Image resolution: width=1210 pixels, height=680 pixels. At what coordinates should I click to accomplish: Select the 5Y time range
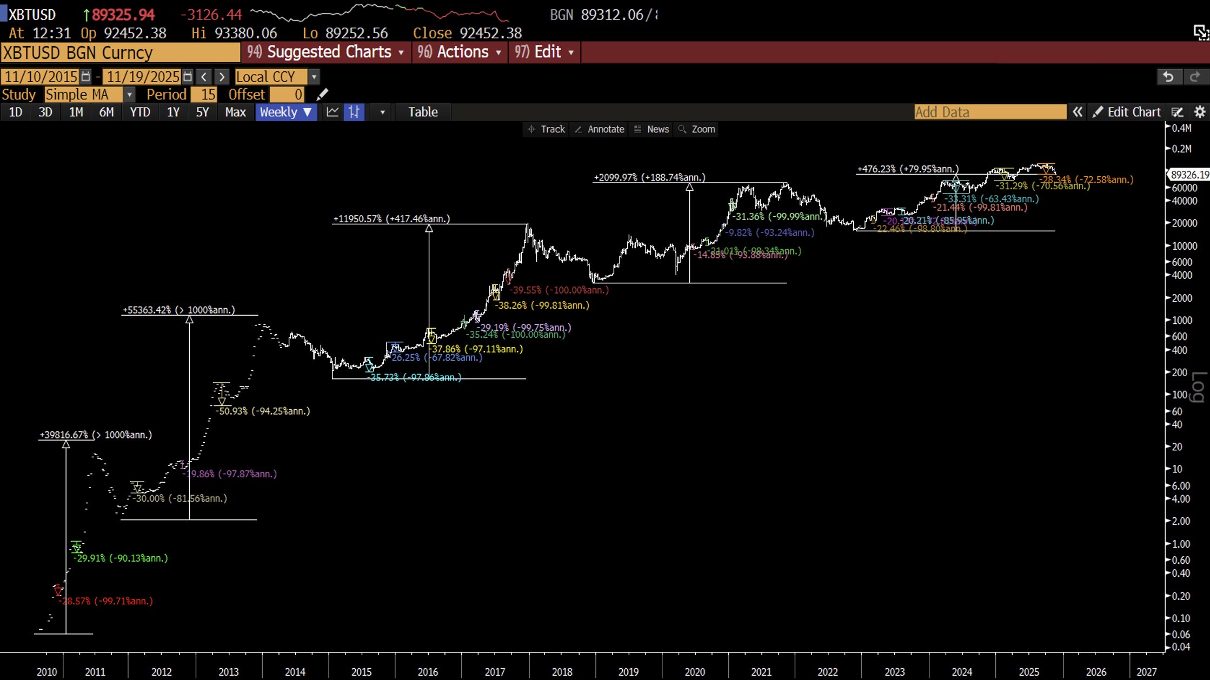[x=202, y=112]
